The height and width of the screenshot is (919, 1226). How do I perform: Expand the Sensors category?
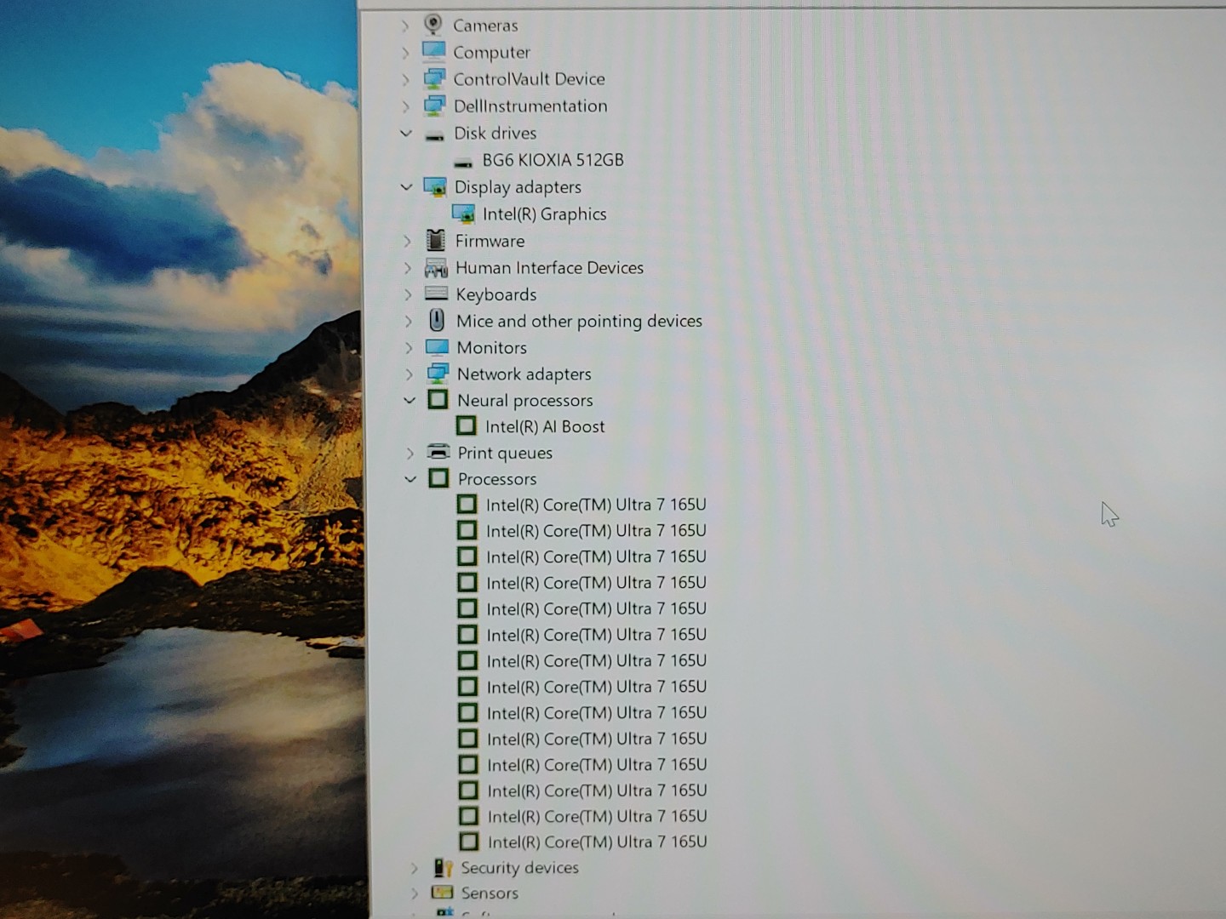coord(415,893)
